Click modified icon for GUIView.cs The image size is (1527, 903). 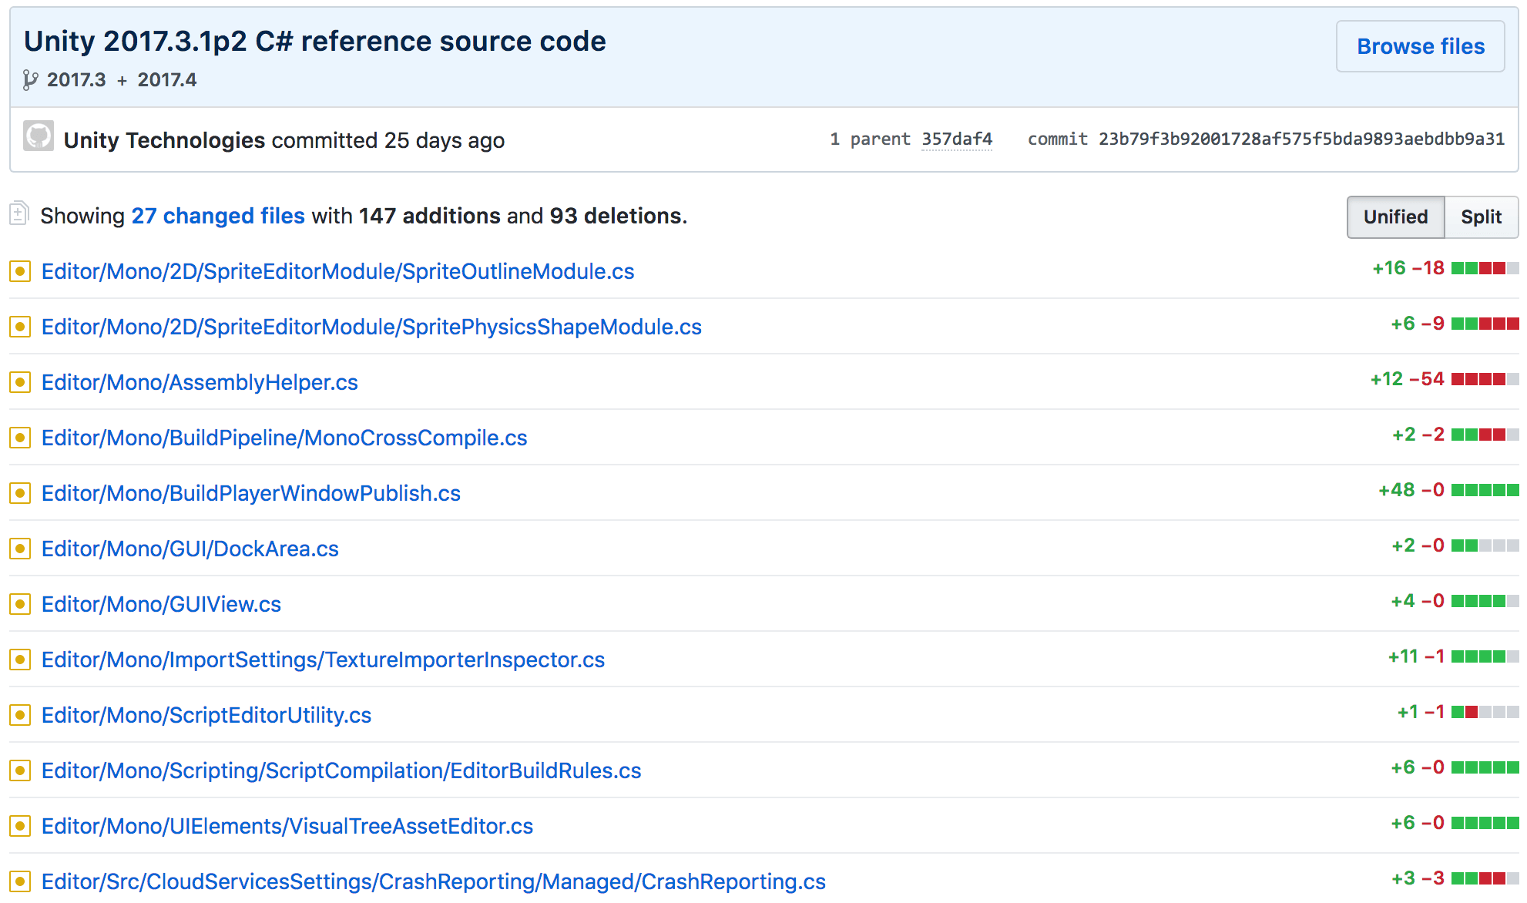[x=20, y=604]
